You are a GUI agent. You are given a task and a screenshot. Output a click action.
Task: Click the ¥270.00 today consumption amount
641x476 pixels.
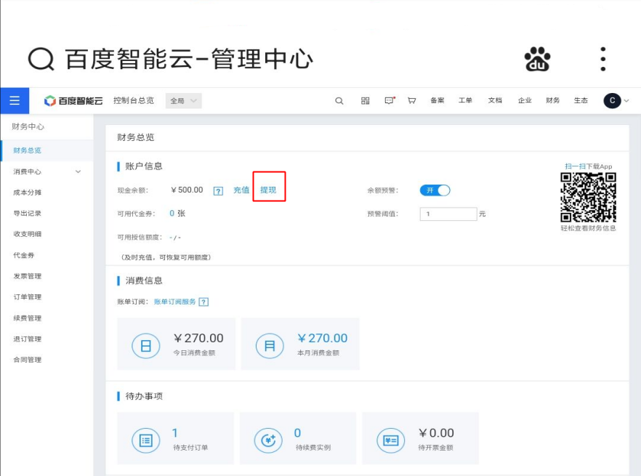pos(198,338)
